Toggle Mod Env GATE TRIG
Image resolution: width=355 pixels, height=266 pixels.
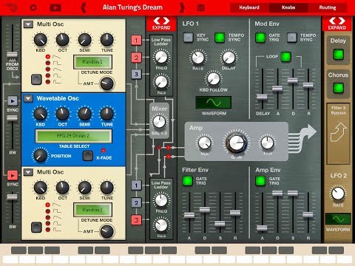coord(260,38)
